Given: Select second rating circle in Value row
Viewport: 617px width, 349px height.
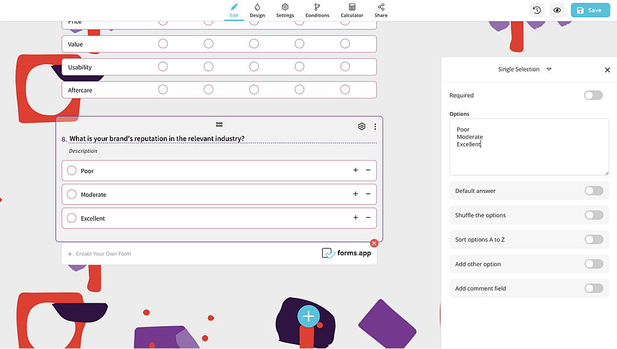Looking at the screenshot, I should [209, 44].
